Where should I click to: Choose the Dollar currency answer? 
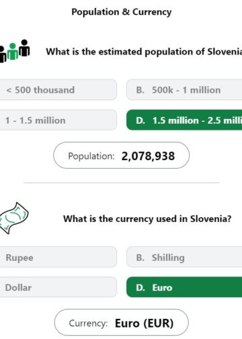(x=58, y=287)
